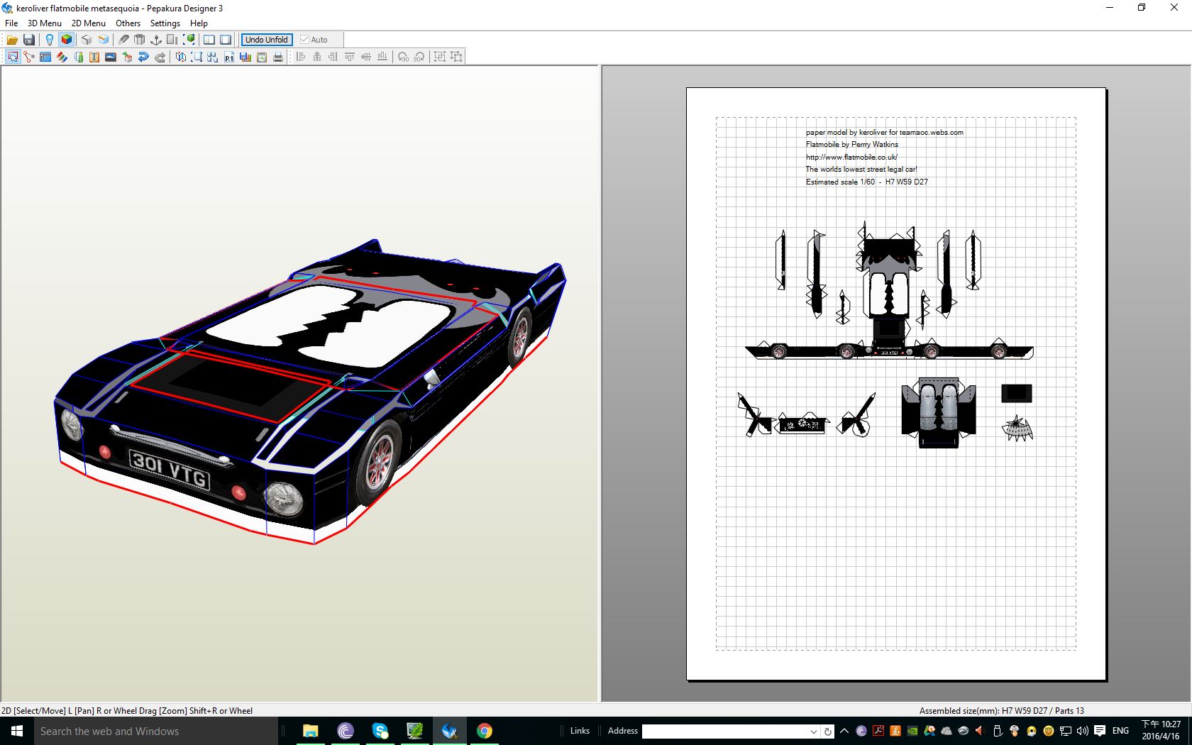Click the printer icon in 2D toolbar
This screenshot has width=1192, height=745.
[x=278, y=57]
